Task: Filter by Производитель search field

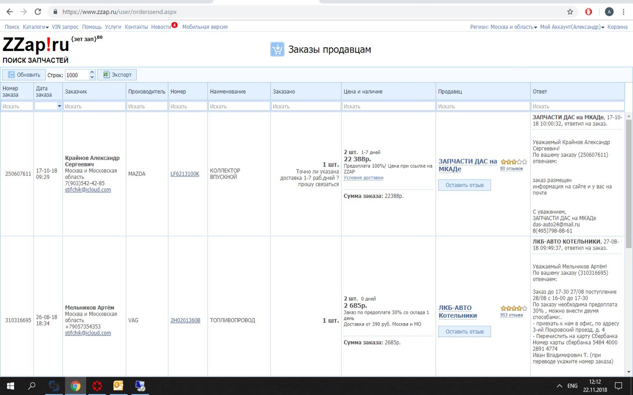Action: tap(147, 106)
